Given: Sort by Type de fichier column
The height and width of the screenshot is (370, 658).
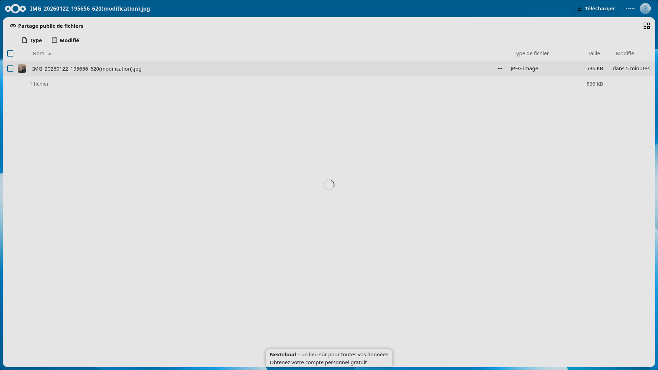Looking at the screenshot, I should 531,53.
